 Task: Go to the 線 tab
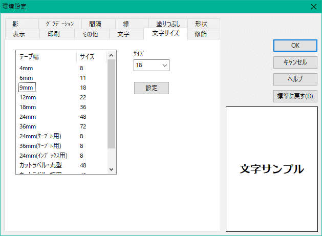pyautogui.click(x=126, y=24)
